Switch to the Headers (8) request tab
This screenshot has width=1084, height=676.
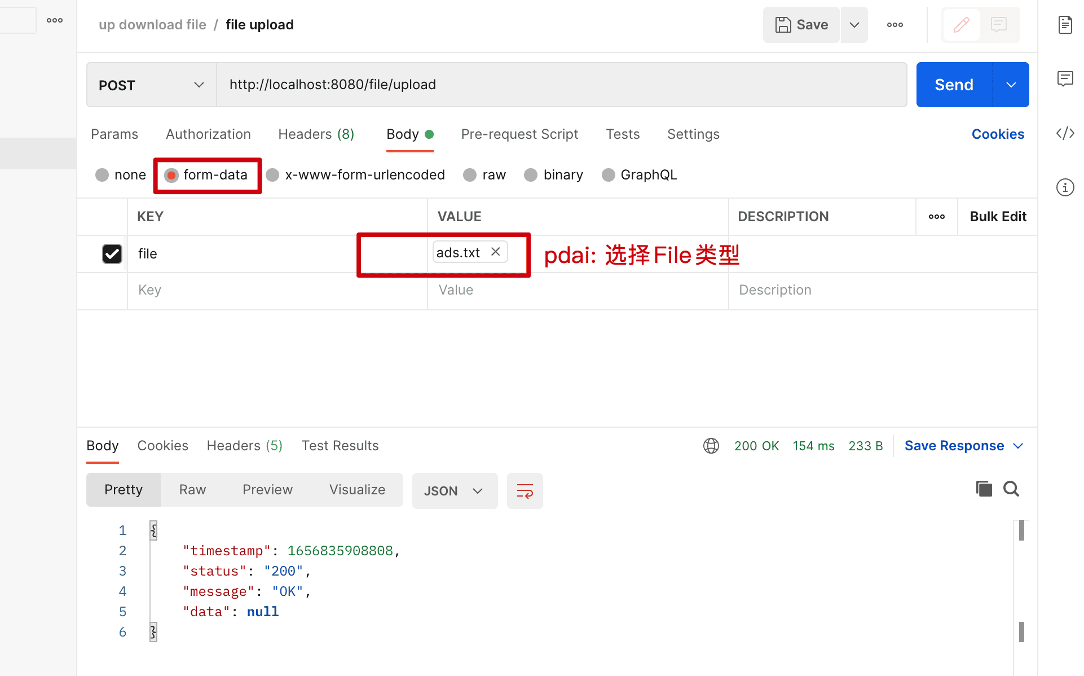click(x=316, y=134)
